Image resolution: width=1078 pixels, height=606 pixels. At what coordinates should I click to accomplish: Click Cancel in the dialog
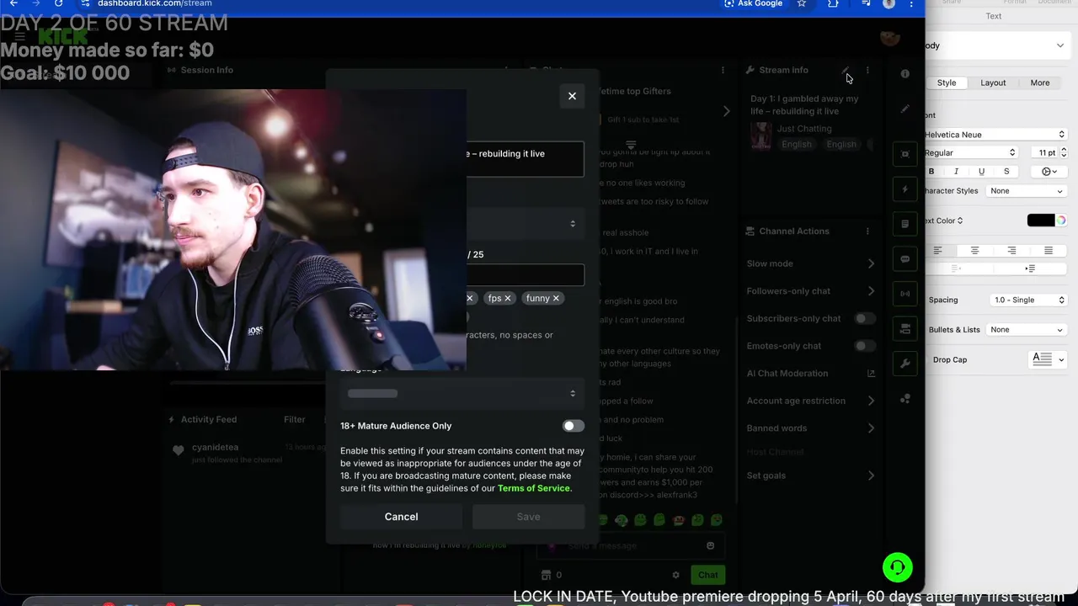[401, 517]
